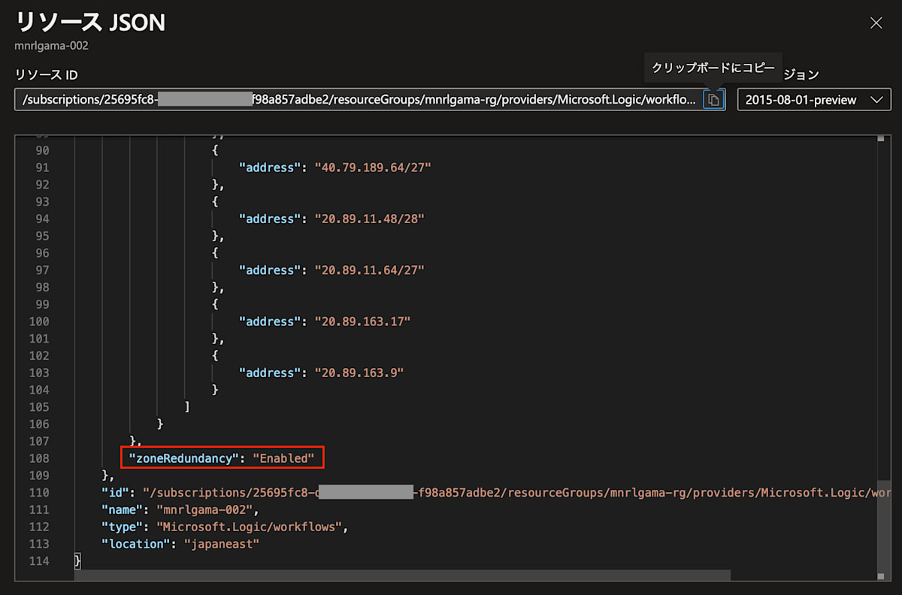Click the mnrlgama-002 subtitle under title
The height and width of the screenshot is (595, 902).
pos(51,46)
